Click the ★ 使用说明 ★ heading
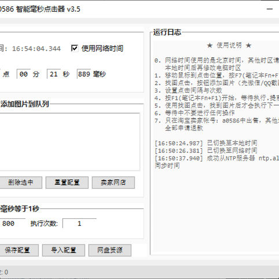The width and height of the screenshot is (279, 279). tap(229, 45)
